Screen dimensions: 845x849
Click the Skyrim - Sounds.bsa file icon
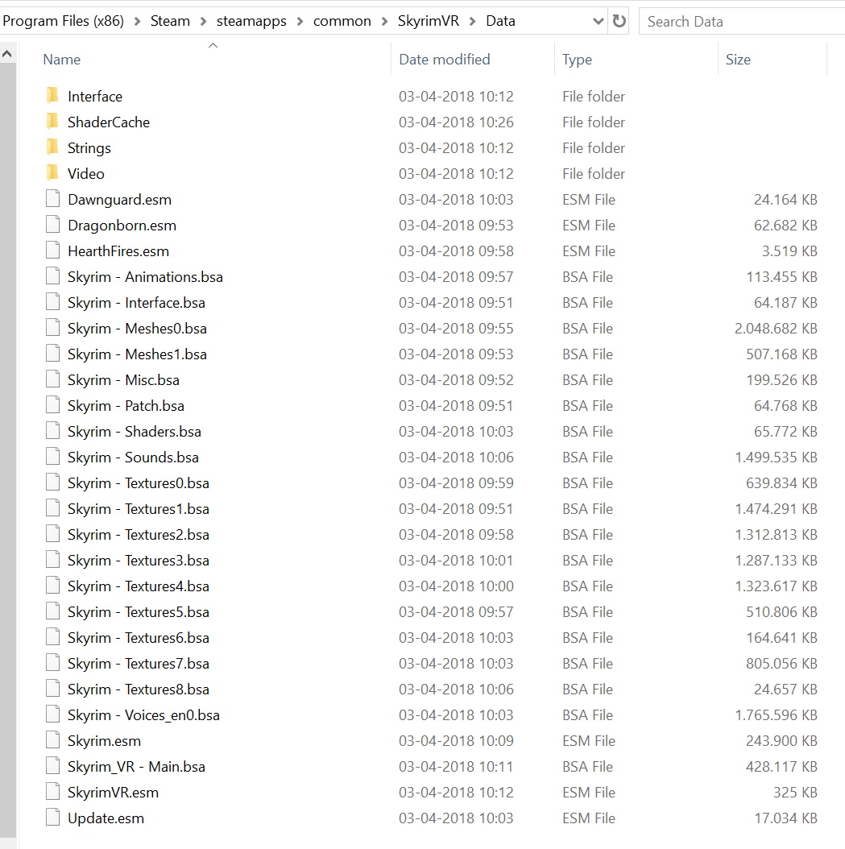tap(52, 457)
